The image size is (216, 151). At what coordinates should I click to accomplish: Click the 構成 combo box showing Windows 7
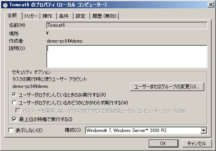(146, 130)
